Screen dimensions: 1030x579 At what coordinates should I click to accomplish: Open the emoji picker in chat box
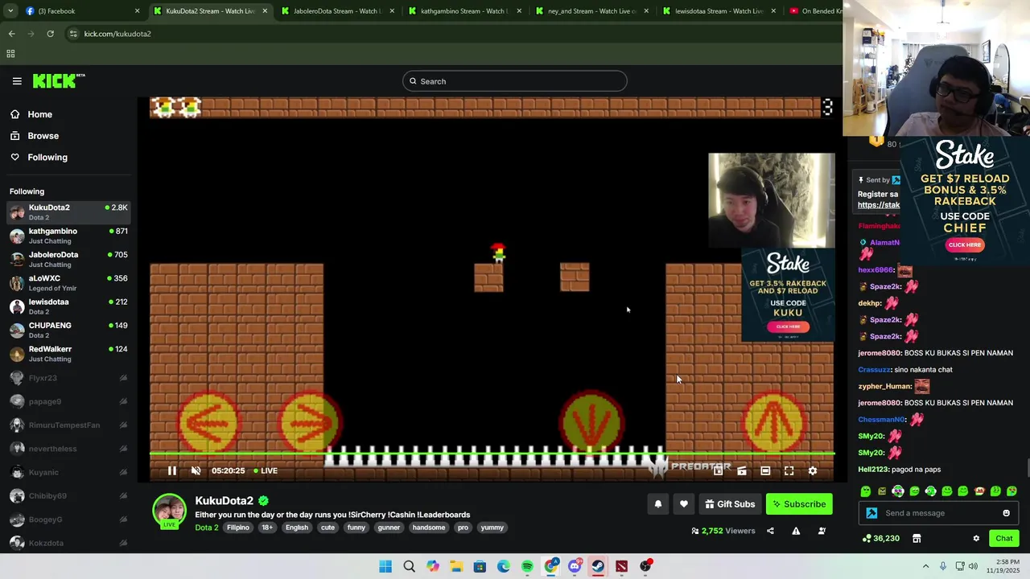(1006, 513)
